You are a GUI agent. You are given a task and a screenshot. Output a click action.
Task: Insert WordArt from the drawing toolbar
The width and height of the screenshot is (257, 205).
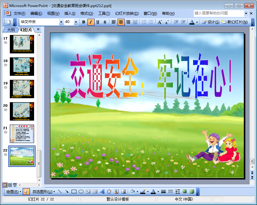point(102,191)
